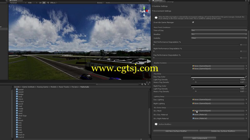Select the kerb material icon

tap(17, 97)
